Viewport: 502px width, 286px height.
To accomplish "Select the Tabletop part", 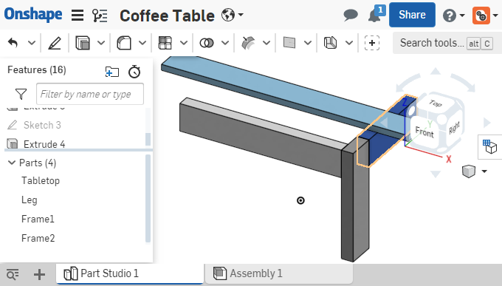I will pos(41,180).
